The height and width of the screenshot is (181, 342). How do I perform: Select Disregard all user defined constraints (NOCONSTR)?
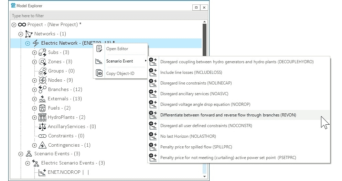coord(239,126)
